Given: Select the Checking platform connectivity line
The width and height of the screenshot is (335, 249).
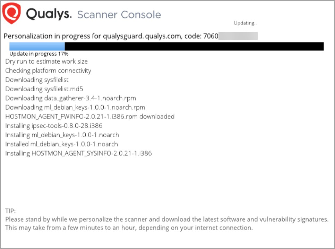Looking at the screenshot, I should pos(48,71).
